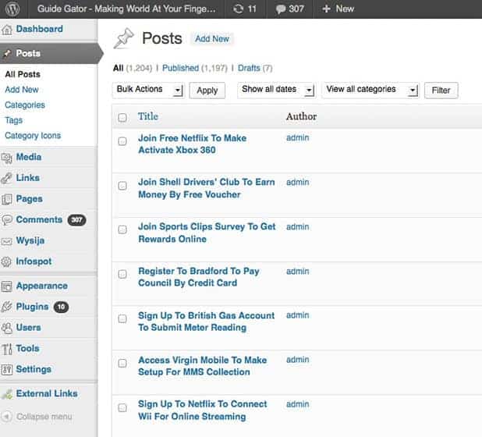This screenshot has width=482, height=437.
Task: Click admin author for Register To Bradford post
Action: pos(298,272)
